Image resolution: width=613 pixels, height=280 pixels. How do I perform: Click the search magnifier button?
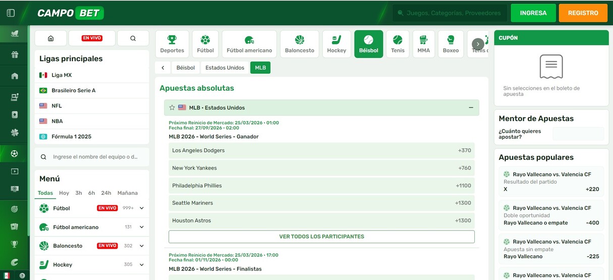point(133,38)
